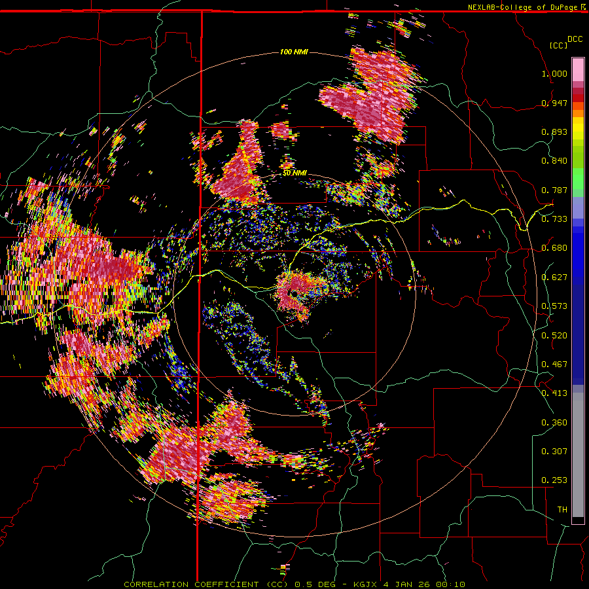The height and width of the screenshot is (589, 589).
Task: Click the NEXLAB-College of DuPage header text
Action: (522, 7)
